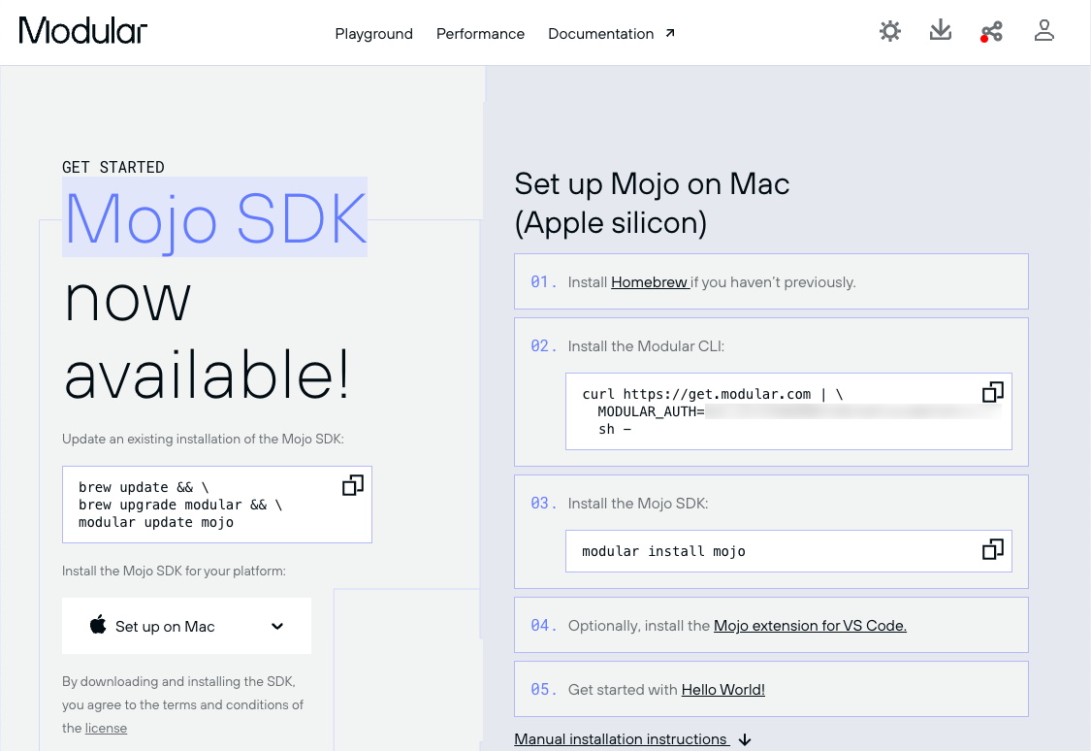
Task: Expand Manual installation instructions
Action: (x=622, y=738)
